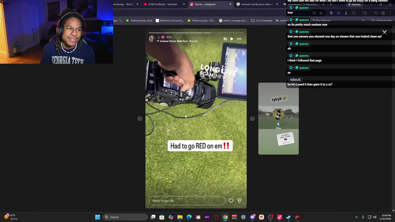
Task: Play the paused Instagram story
Action: tap(232, 39)
